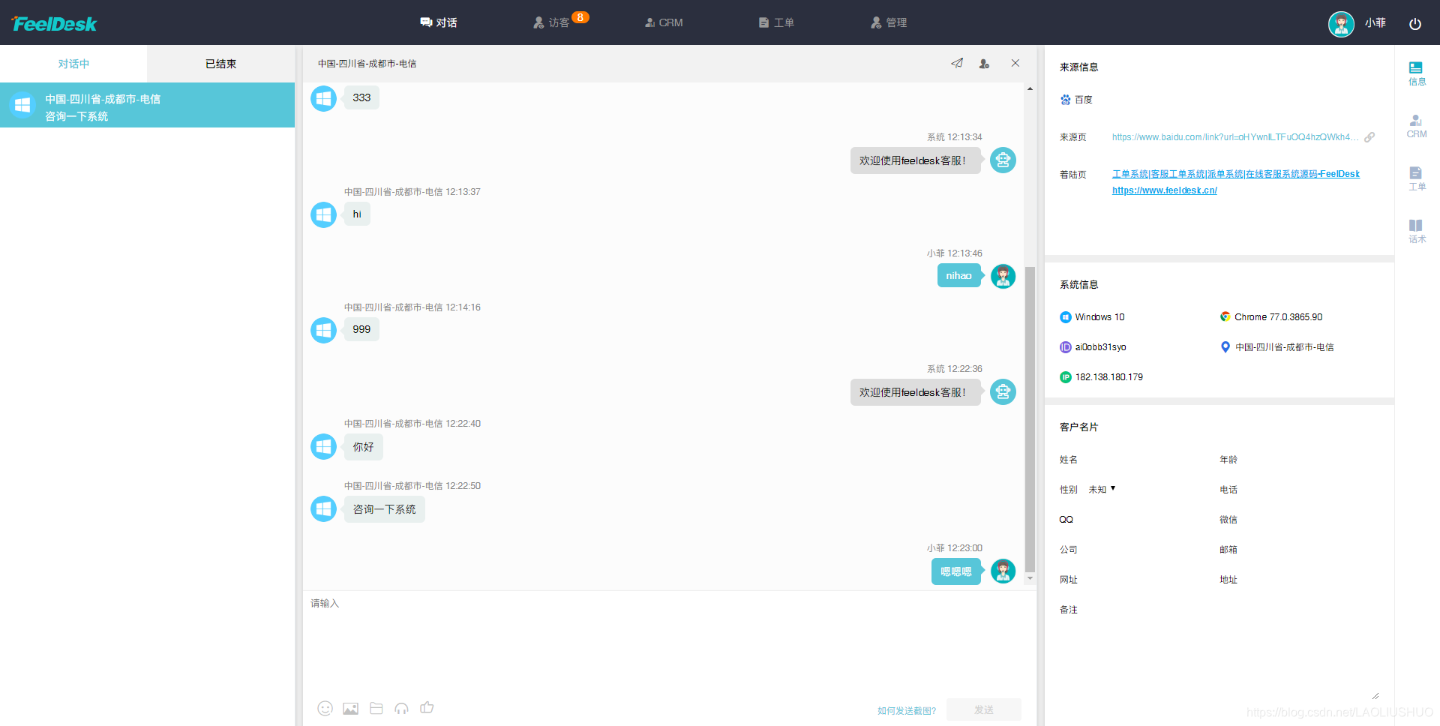Screen dimensions: 1440x726
Task: Open the baidu.com source page link
Action: (x=1235, y=137)
